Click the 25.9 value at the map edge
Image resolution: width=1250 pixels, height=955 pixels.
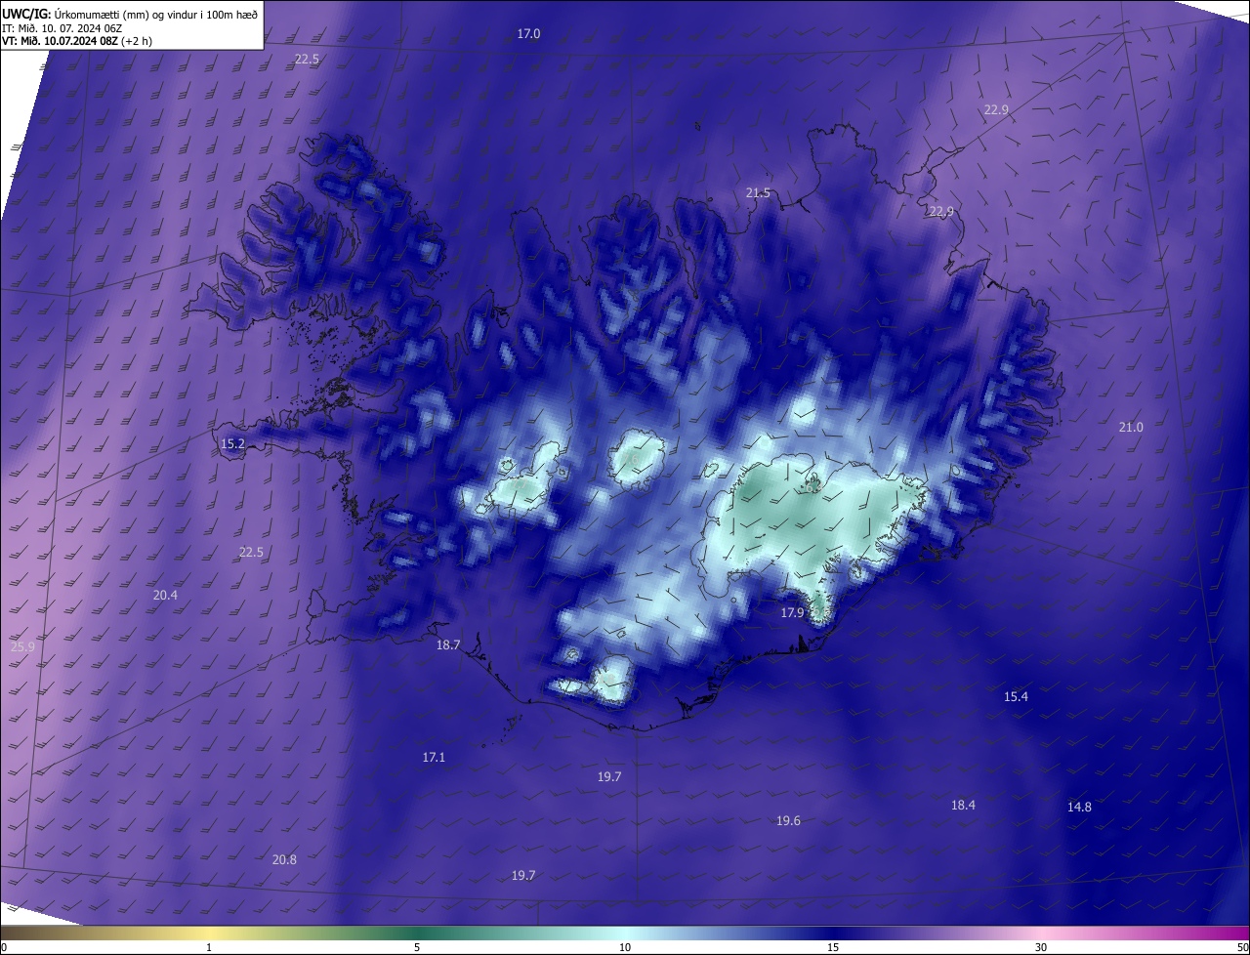tap(22, 647)
